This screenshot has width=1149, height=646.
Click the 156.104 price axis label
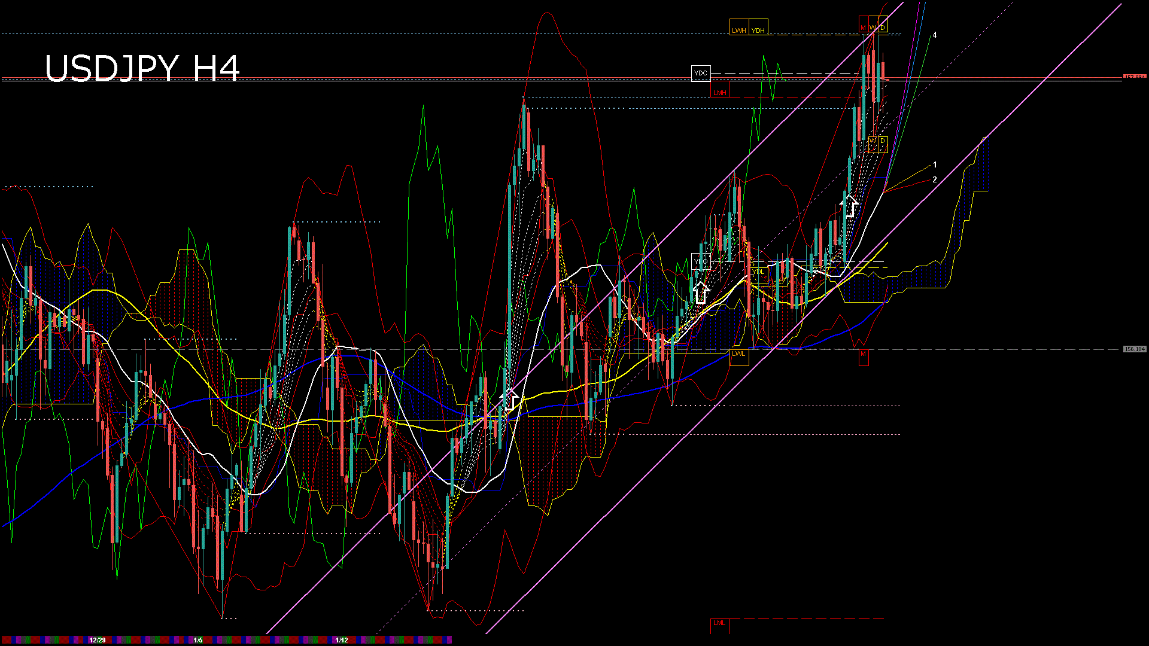click(1134, 349)
